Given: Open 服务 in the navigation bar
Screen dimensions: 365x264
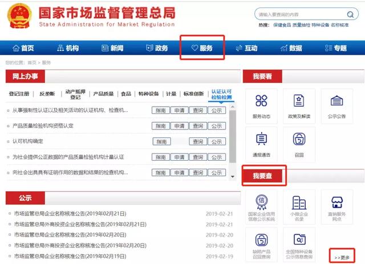Looking at the screenshot, I should (x=202, y=48).
